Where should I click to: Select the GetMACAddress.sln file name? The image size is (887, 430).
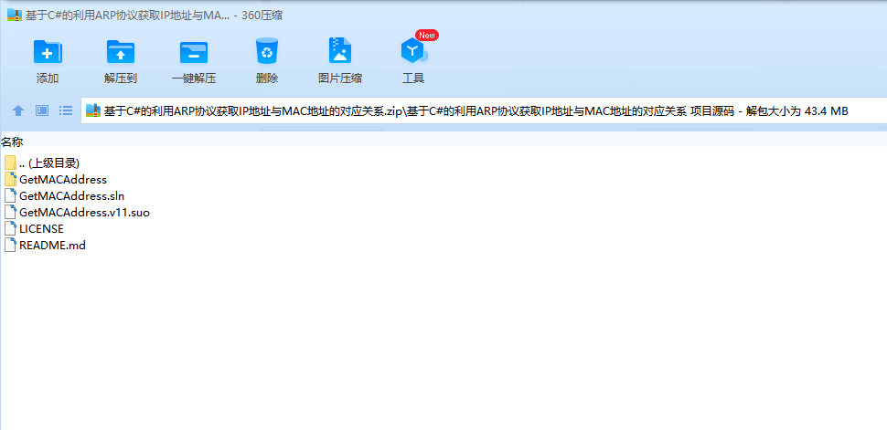[72, 196]
